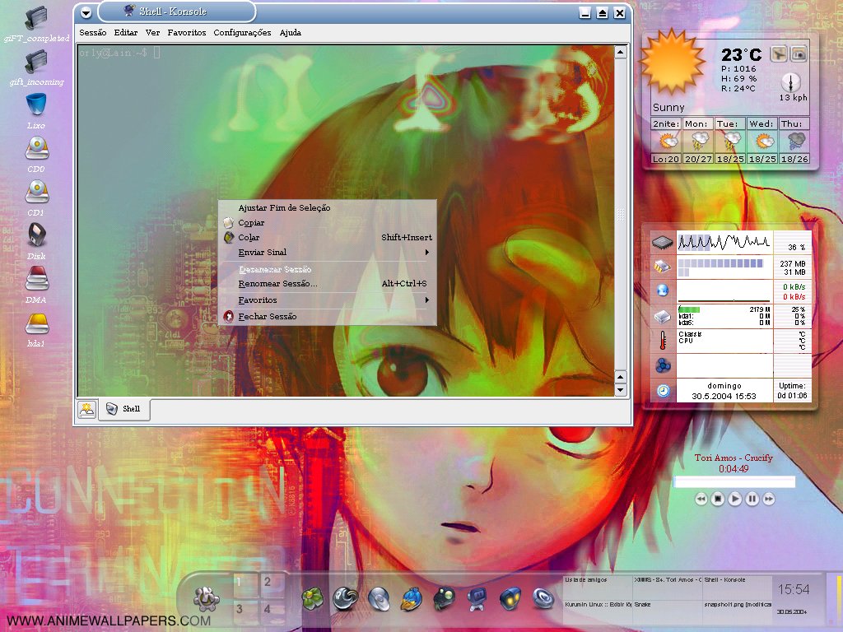Click the network globe icon in system monitor

coord(663,290)
